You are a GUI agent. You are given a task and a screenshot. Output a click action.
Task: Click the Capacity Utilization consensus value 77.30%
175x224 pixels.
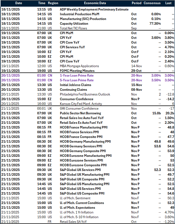point(155,24)
